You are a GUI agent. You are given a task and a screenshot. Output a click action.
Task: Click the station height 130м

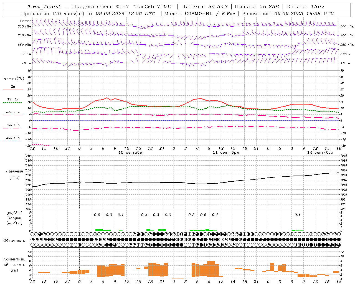[317, 7]
